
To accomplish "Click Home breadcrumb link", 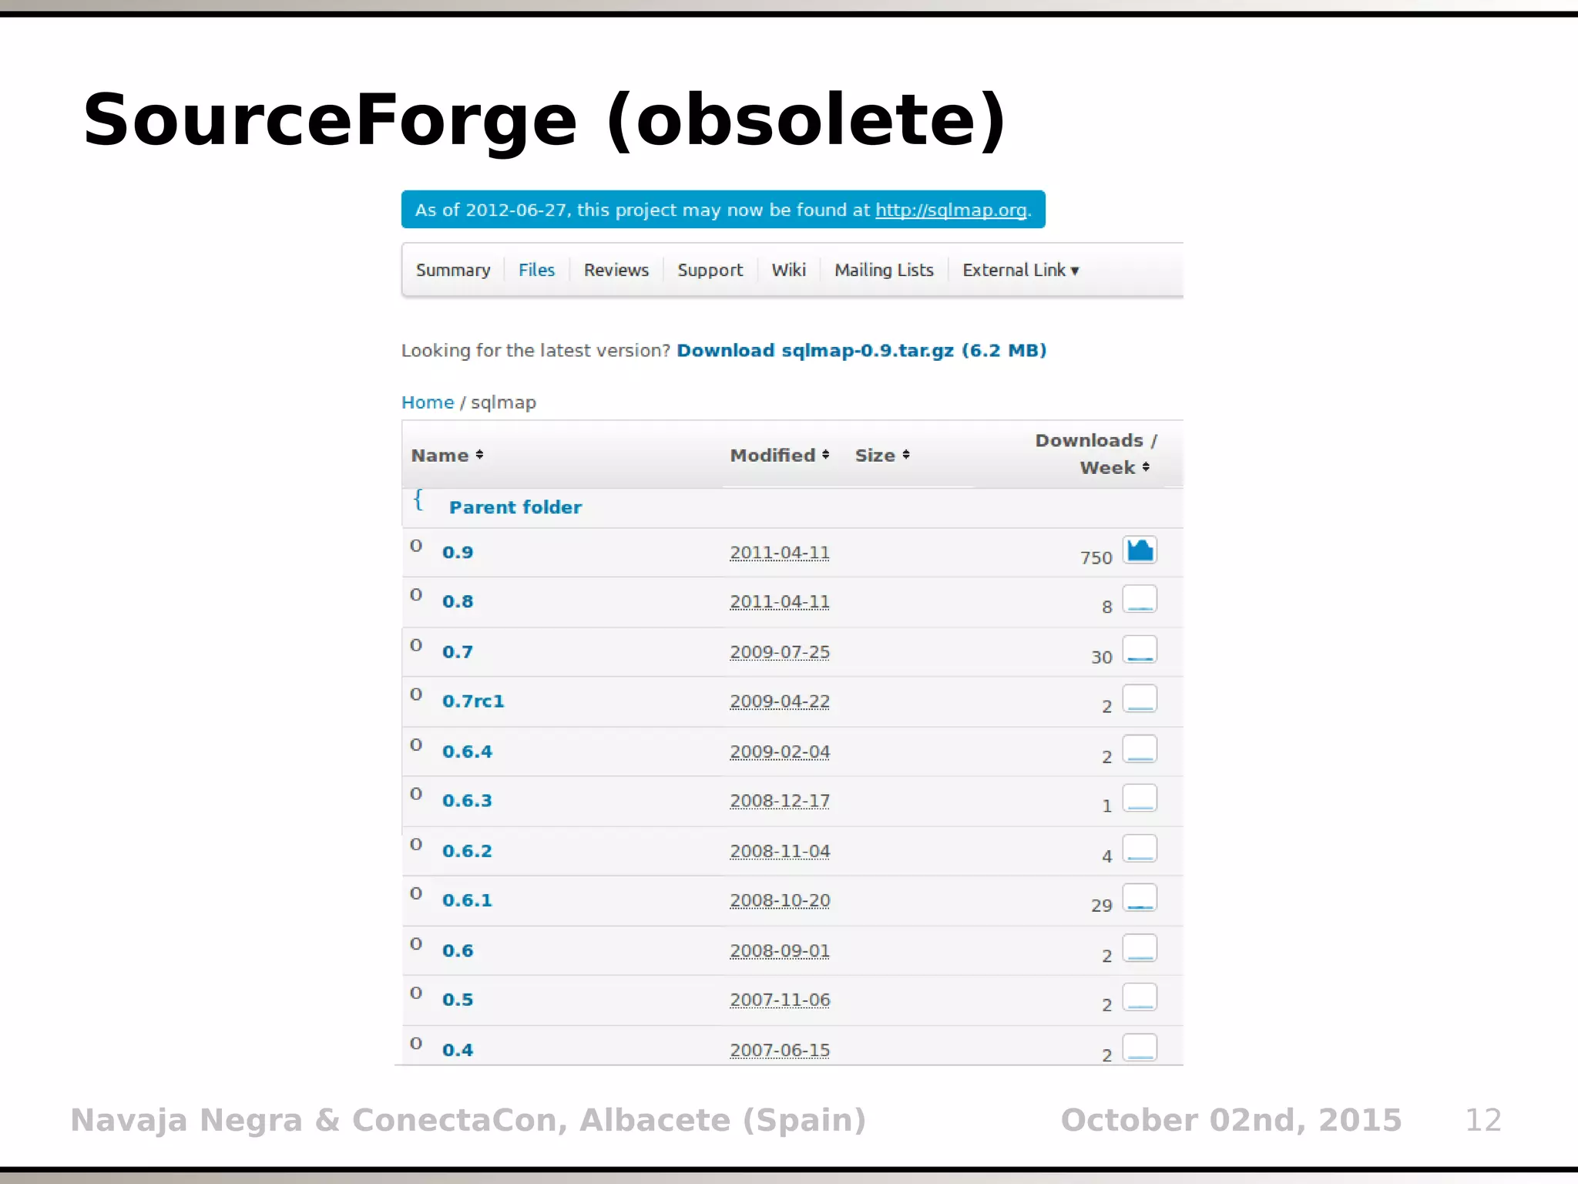I will coord(427,402).
